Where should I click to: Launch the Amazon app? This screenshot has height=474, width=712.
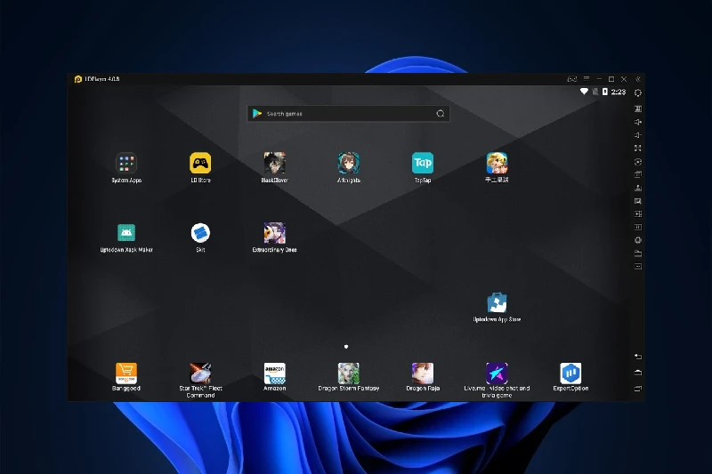tap(275, 374)
